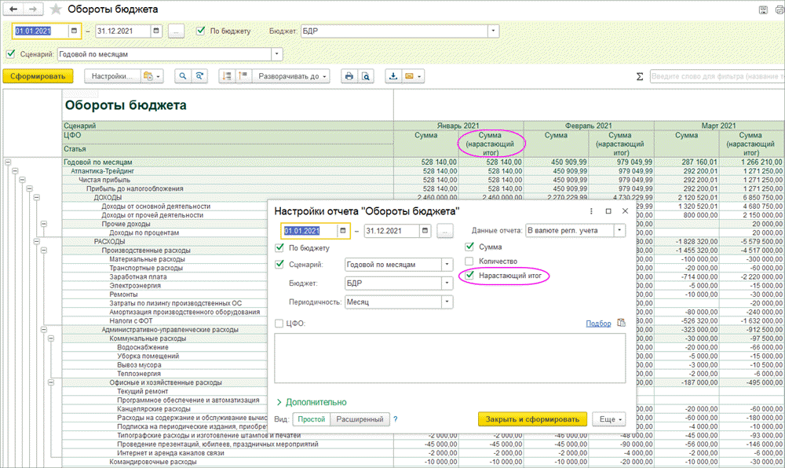
Task: Open the Данные отчета dropdown
Action: (619, 231)
